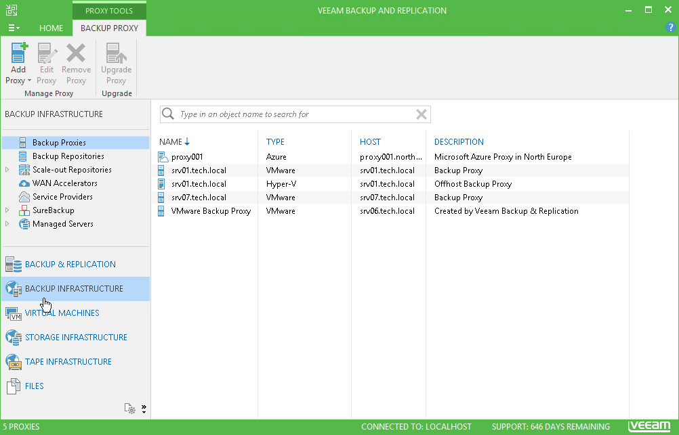Click the Offhost Backup Proxy description
679x435 pixels.
coord(473,184)
